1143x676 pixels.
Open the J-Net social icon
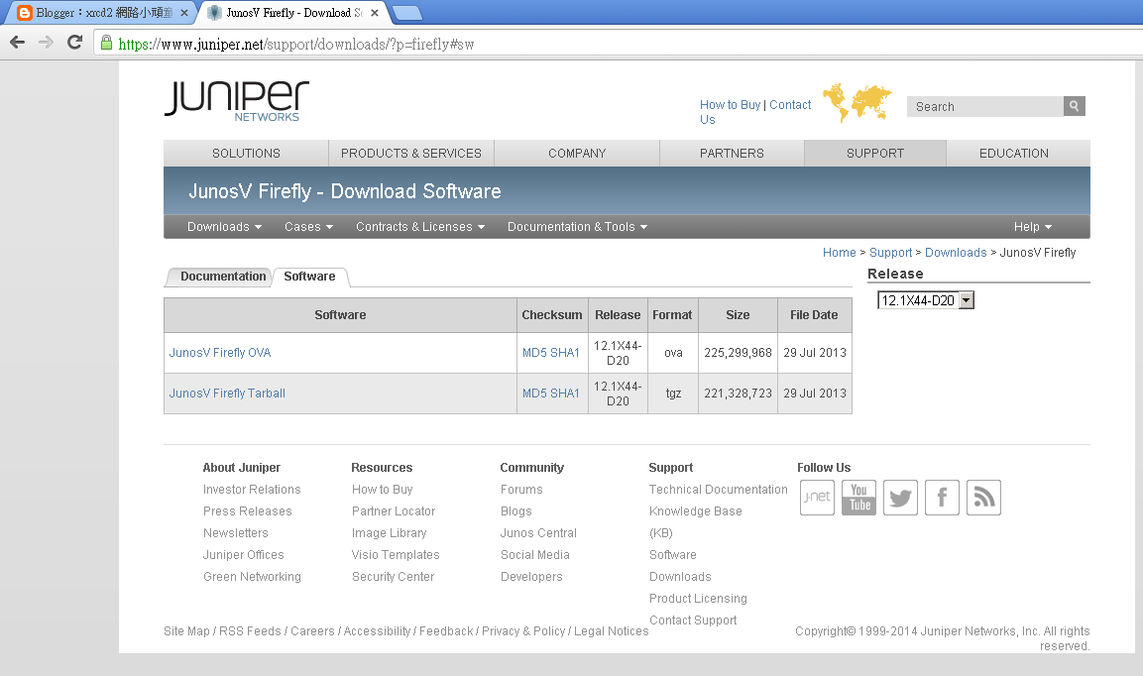(817, 498)
